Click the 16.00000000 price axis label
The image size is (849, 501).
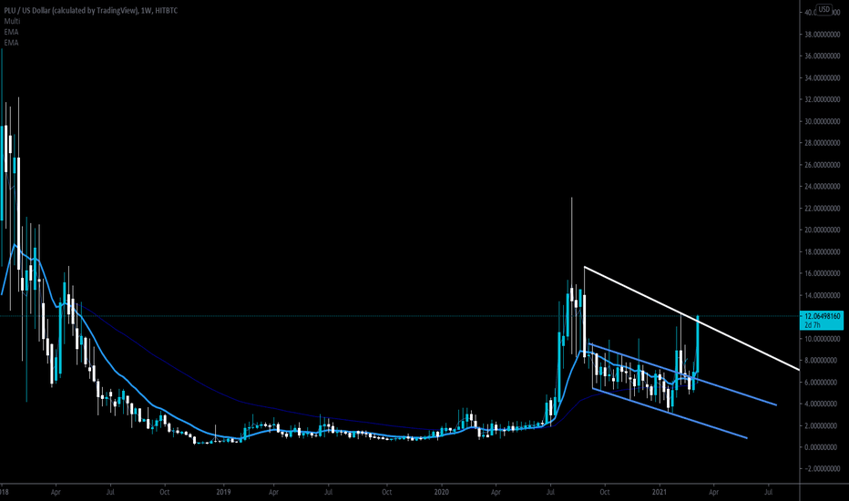tap(822, 273)
